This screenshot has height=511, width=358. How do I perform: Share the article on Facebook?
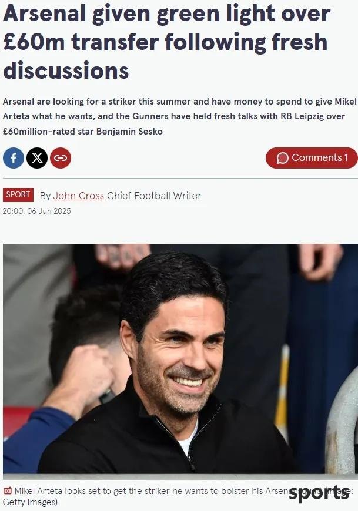14,158
